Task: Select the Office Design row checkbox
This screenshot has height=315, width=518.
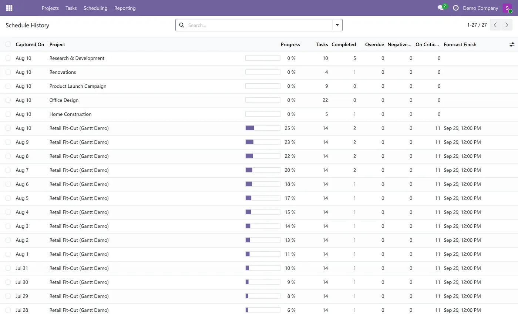Action: pyautogui.click(x=8, y=100)
